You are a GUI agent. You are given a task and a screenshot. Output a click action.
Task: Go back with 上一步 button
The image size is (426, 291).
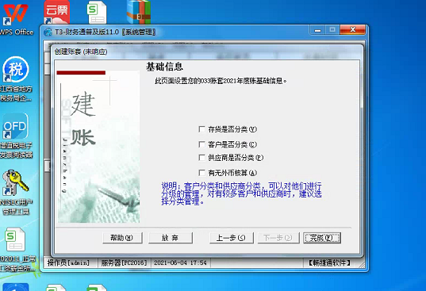[231, 238]
